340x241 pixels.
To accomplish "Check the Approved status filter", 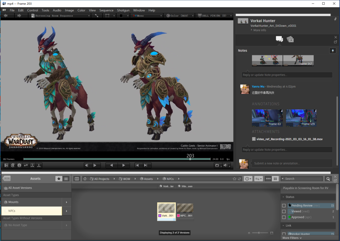I will click(x=284, y=217).
